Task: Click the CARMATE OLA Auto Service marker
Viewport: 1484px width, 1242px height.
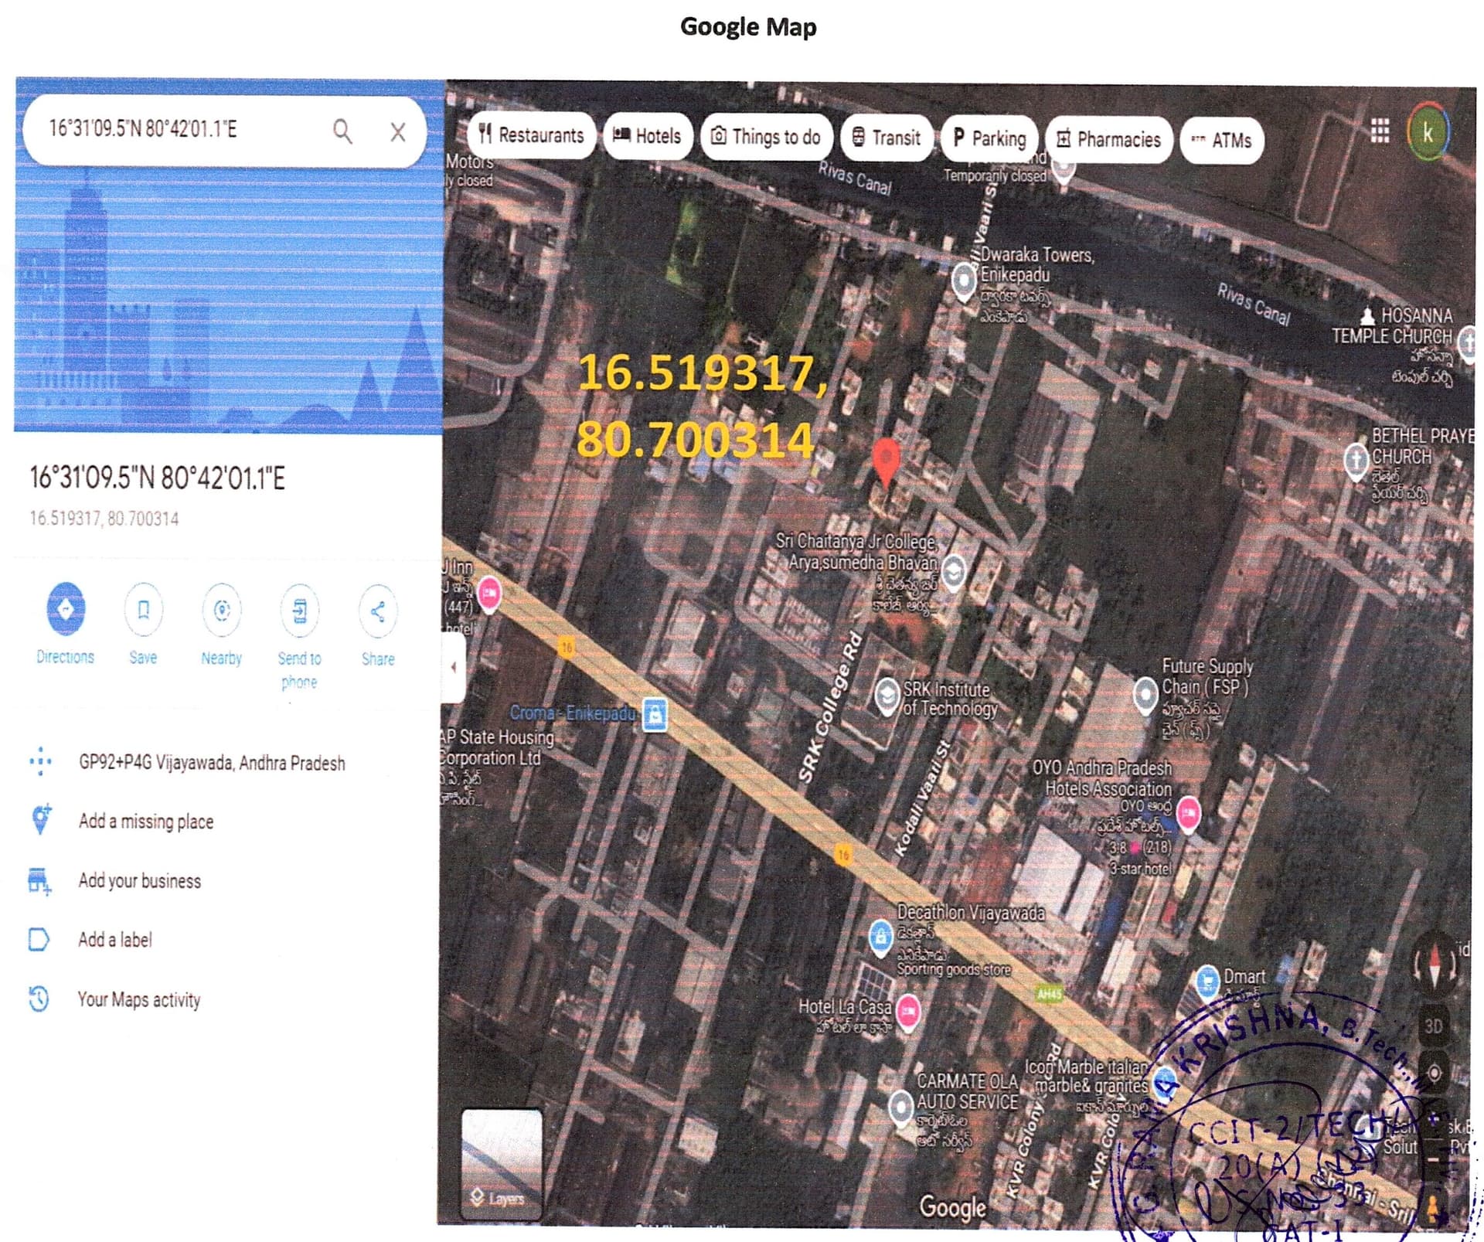Action: click(x=900, y=1108)
